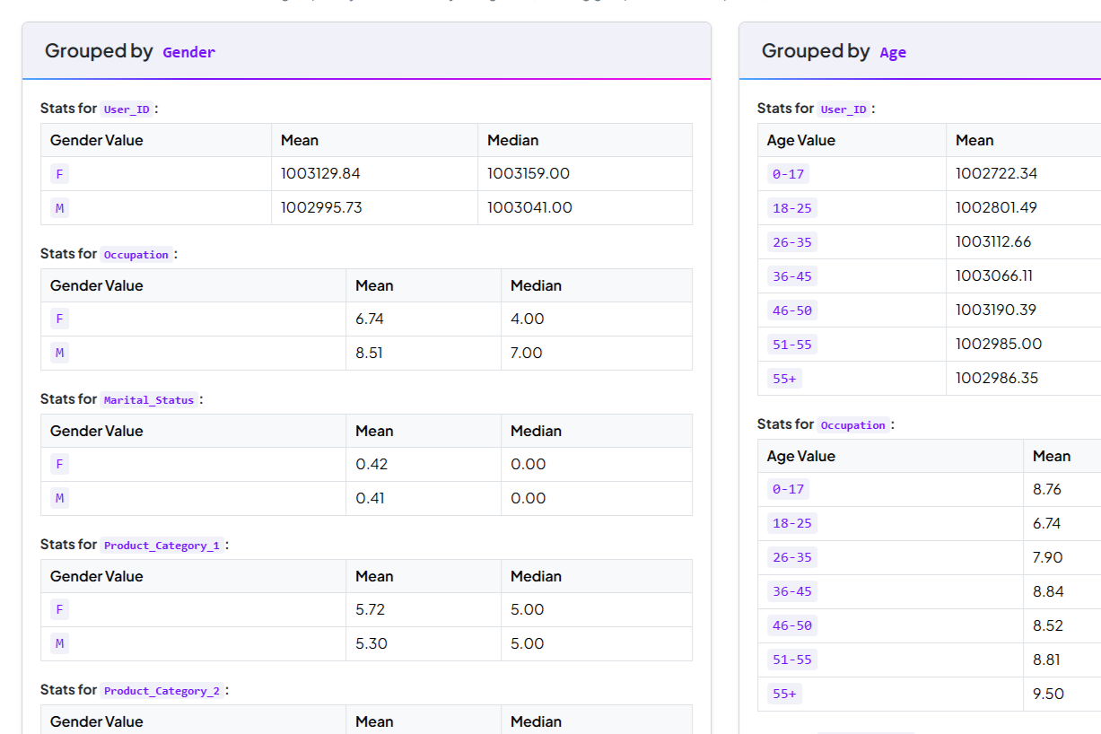1101x734 pixels.
Task: Click Product_Category_1 mean value 5.72
Action: tap(371, 609)
